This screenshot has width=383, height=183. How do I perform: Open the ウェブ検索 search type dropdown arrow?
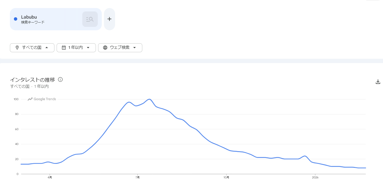(135, 48)
